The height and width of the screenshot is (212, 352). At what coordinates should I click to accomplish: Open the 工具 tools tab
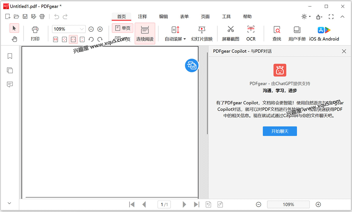click(x=226, y=17)
